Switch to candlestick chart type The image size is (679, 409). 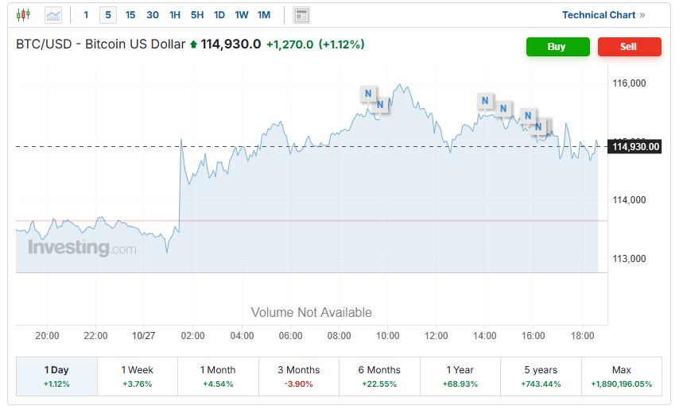tap(23, 14)
